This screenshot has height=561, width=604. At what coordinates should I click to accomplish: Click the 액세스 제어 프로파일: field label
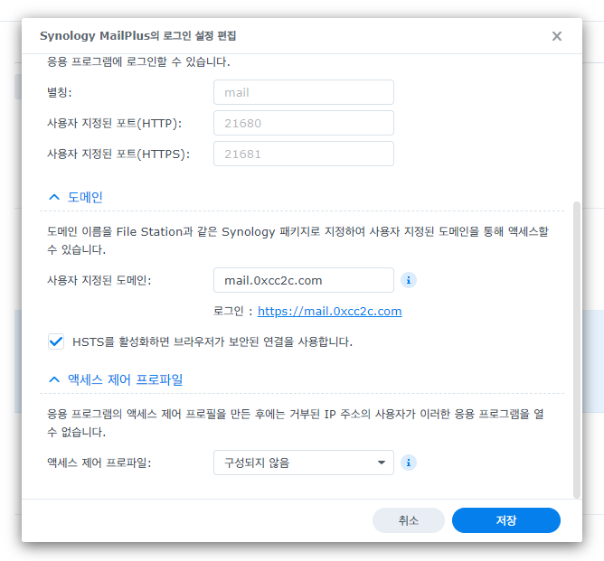coord(99,463)
